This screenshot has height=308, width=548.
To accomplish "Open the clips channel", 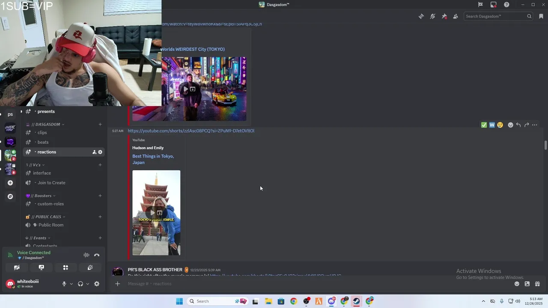I will [64, 133].
